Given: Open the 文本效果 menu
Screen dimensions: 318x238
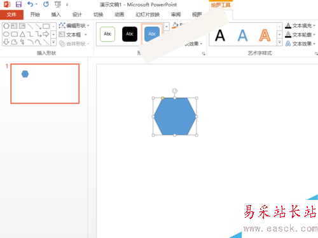Looking at the screenshot, I should tap(300, 44).
